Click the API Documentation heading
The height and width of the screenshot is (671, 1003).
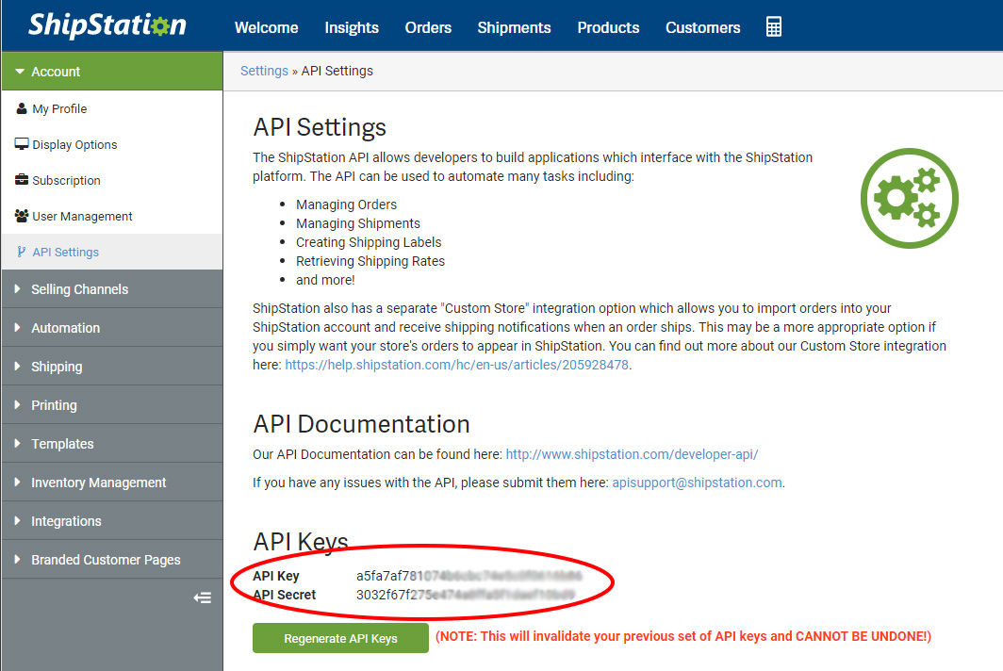point(361,424)
